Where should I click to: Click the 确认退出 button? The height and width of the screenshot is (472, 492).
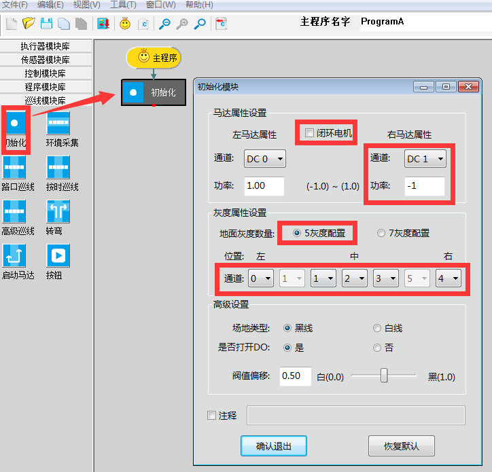274,446
